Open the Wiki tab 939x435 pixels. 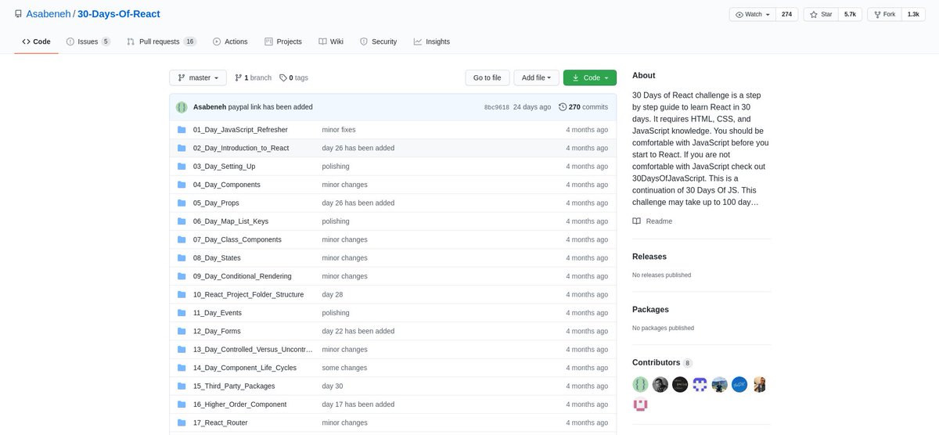pos(330,41)
